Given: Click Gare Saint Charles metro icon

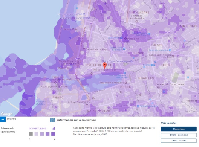Looking at the screenshot, I should [x=149, y=34].
